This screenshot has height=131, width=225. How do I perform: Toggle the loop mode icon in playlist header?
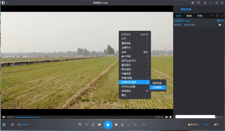[x=222, y=16]
